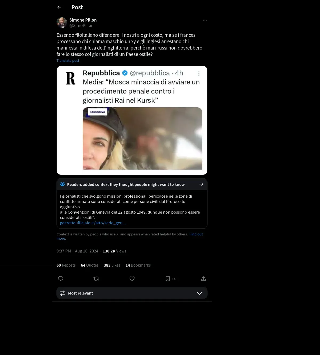This screenshot has width=320, height=355.
Task: View the 60 Reposts list
Action: tap(66, 265)
